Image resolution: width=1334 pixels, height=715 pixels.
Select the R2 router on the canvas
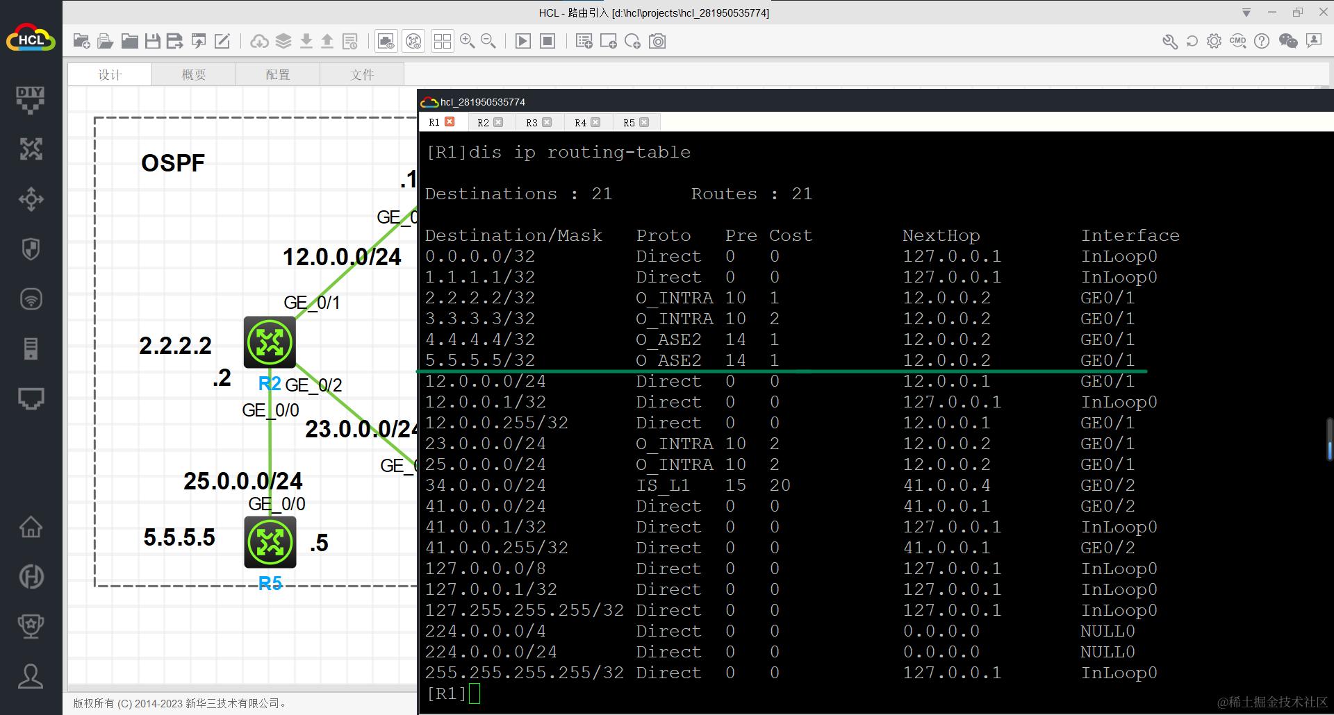(270, 342)
